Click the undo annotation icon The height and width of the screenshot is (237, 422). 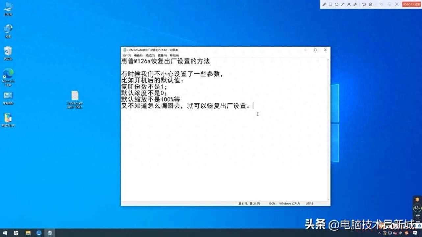coord(364,4)
